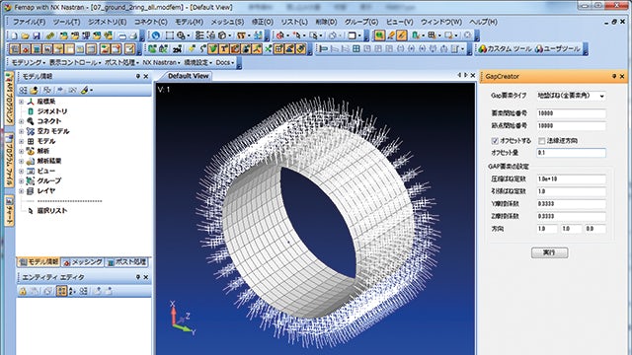The height and width of the screenshot is (355, 632).
Task: Open the ジオメトリ(E) menu
Action: click(108, 22)
